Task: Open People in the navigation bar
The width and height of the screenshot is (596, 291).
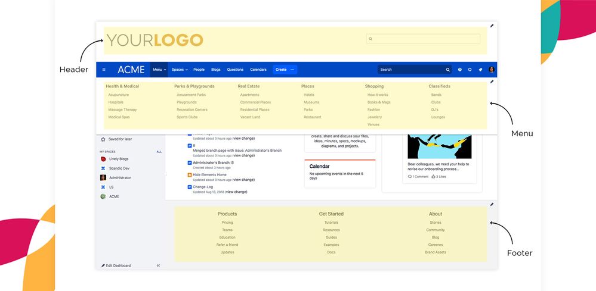Action: (x=199, y=70)
